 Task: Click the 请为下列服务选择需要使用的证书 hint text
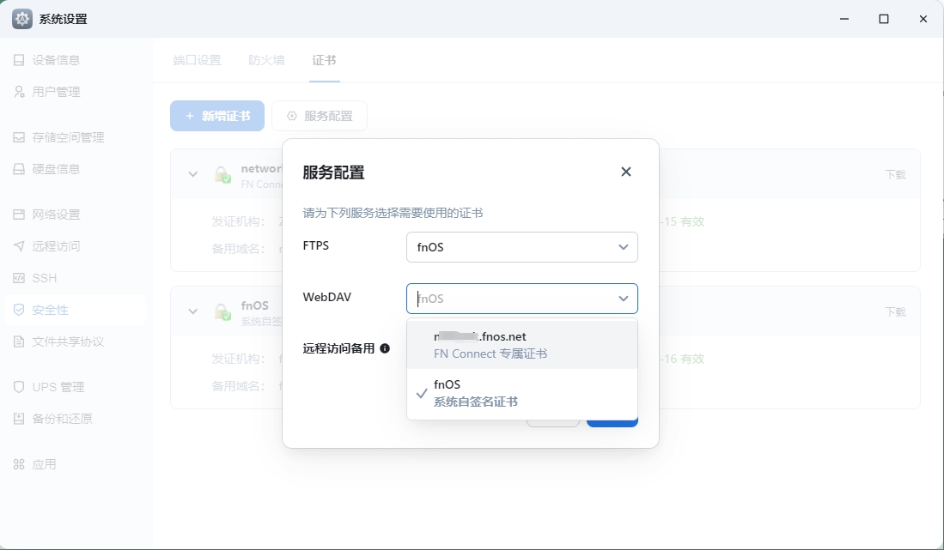click(393, 214)
